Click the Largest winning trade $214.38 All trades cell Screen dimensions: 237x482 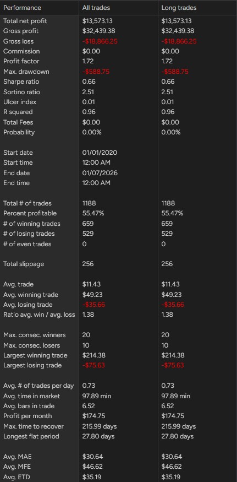click(x=94, y=355)
